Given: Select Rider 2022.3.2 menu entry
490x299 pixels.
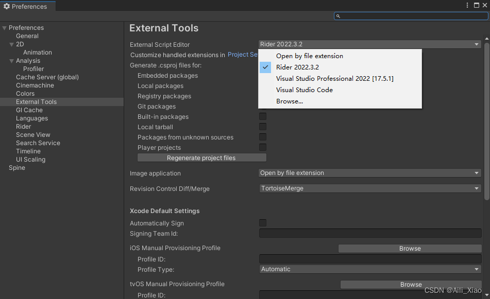Looking at the screenshot, I should pos(340,67).
